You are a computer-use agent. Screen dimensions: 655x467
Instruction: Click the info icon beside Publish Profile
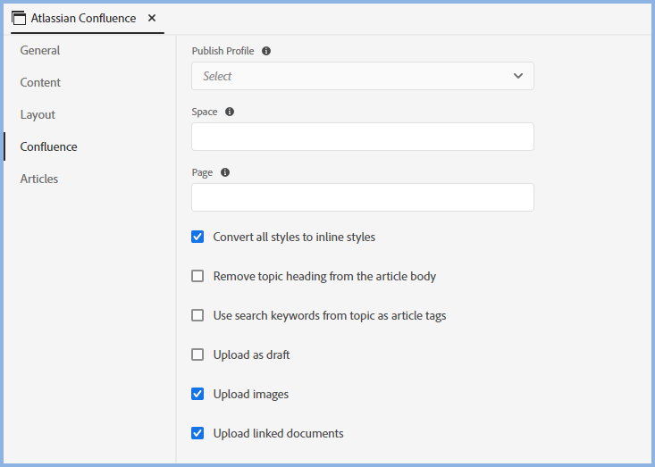click(x=266, y=51)
